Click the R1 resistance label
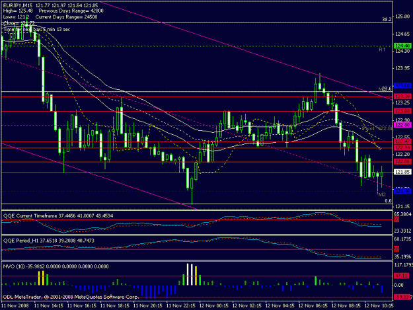 point(382,50)
